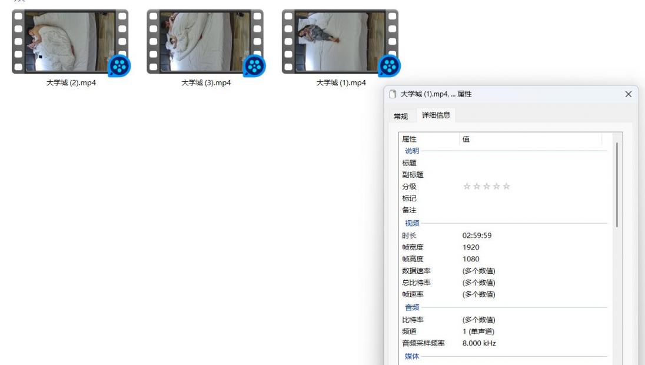Click the properties list vertical scrollbar
Image resolution: width=645 pixels, height=365 pixels.
coord(617,185)
